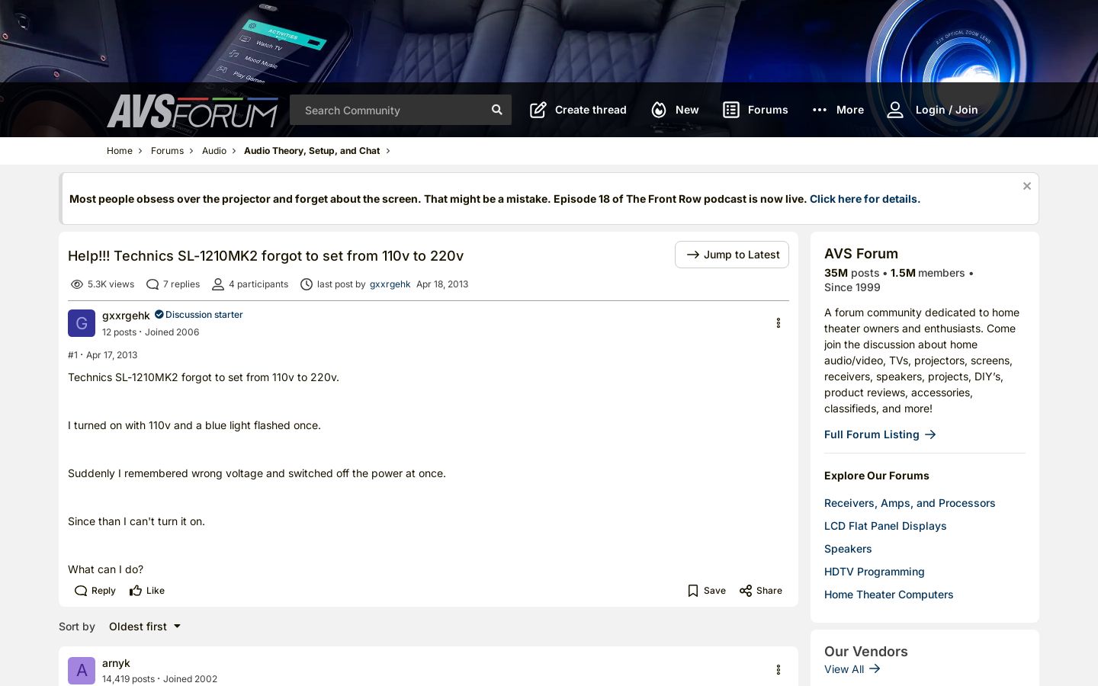
Task: Click the arnyk username
Action: (x=116, y=663)
